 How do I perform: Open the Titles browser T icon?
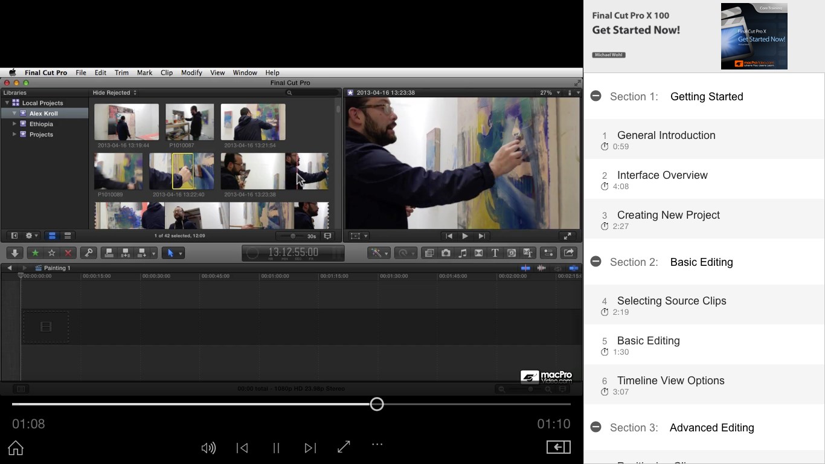click(x=495, y=253)
